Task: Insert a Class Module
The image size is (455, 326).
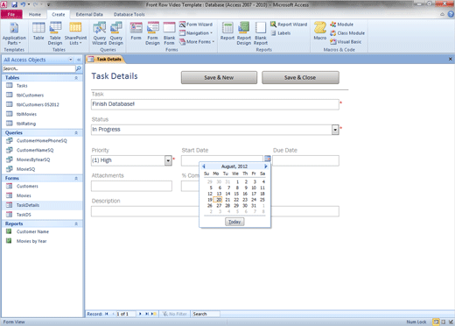Action: [347, 33]
